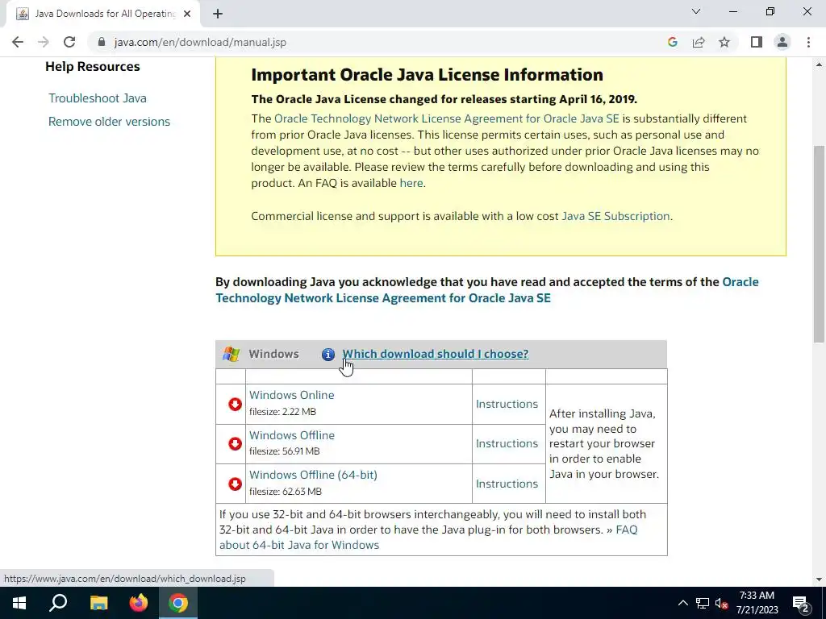Viewport: 826px width, 619px height.
Task: Click the filesize: 62.63 MB text
Action: [285, 492]
